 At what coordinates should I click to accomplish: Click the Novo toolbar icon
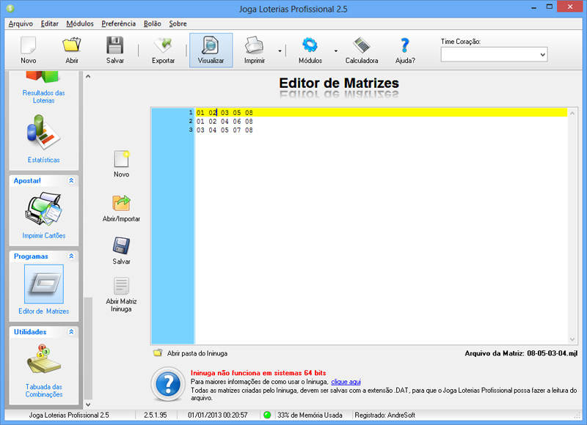pyautogui.click(x=28, y=49)
